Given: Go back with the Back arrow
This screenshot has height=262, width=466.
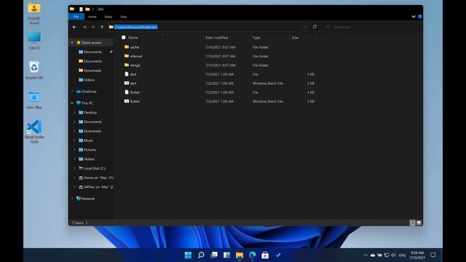Looking at the screenshot, I should pyautogui.click(x=74, y=27).
